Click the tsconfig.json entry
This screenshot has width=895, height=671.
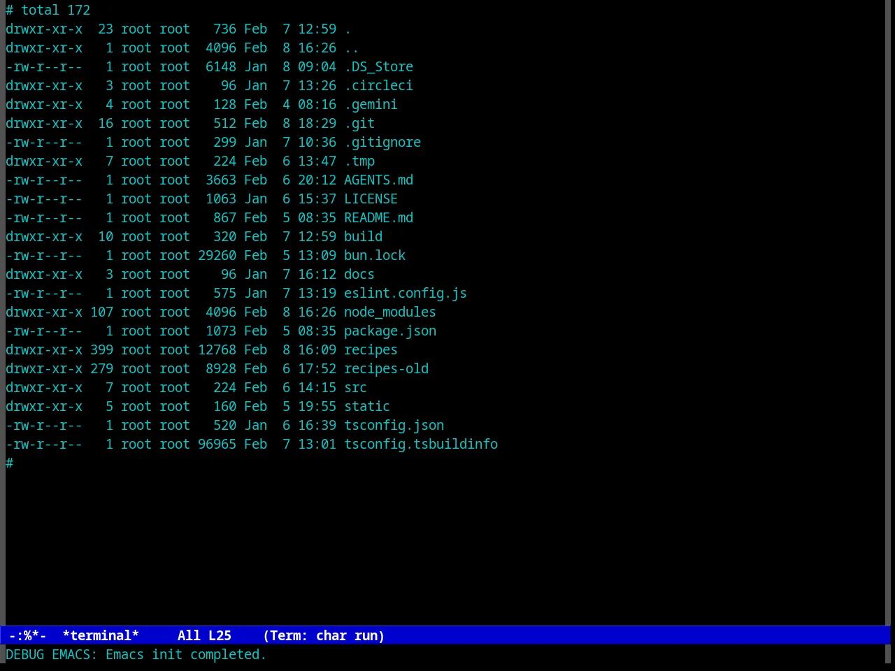click(394, 425)
